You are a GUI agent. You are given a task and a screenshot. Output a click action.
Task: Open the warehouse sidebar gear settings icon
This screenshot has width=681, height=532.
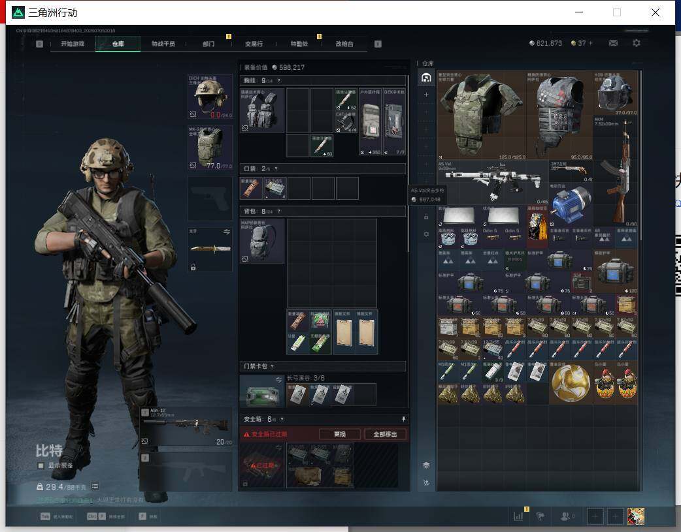pyautogui.click(x=426, y=234)
